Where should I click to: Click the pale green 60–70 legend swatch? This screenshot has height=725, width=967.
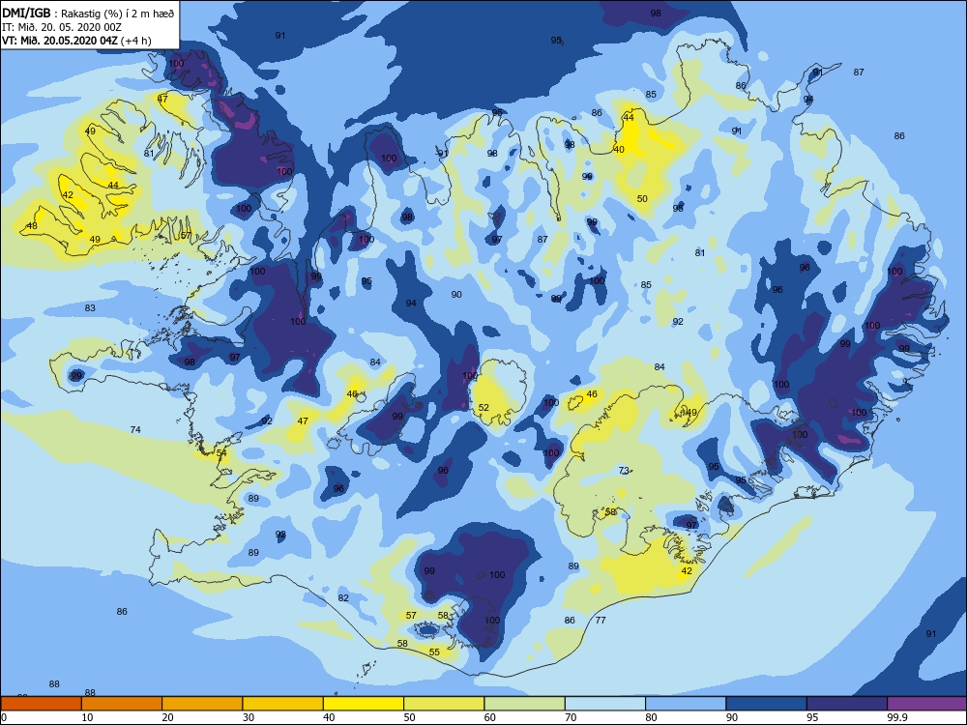pos(525,704)
